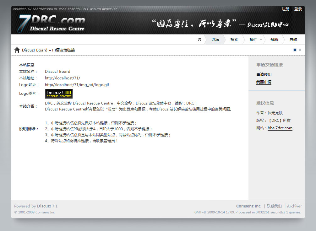This screenshot has height=231, width=316.
Task: Click the 申请友情链接 breadcrumb text
Action: tap(63, 50)
